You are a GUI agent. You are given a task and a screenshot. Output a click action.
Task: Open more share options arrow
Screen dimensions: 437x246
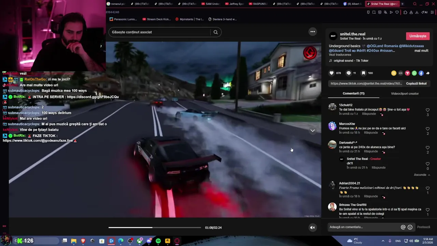click(x=428, y=73)
